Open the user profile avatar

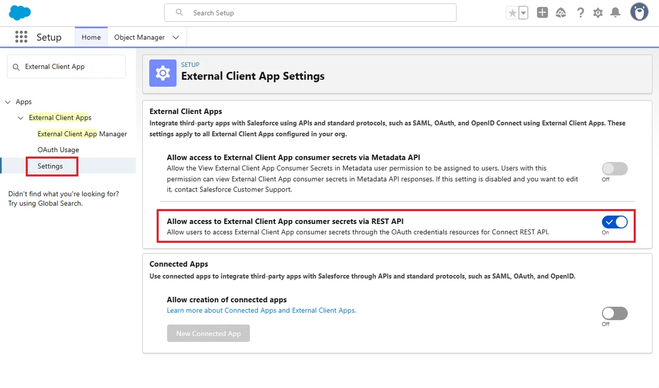click(x=639, y=12)
